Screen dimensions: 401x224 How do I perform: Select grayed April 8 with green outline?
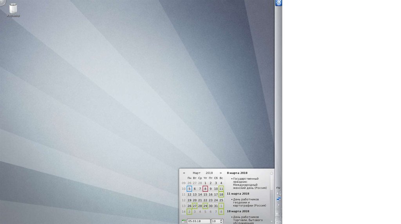221,212
